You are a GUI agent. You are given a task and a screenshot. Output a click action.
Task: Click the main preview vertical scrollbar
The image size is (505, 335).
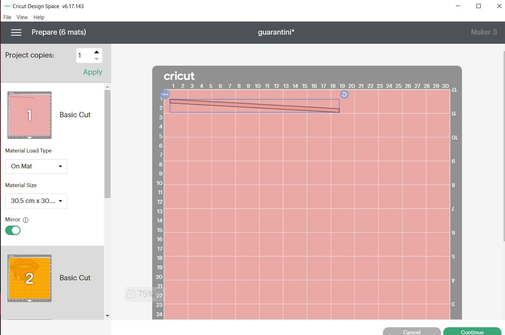pyautogui.click(x=504, y=146)
